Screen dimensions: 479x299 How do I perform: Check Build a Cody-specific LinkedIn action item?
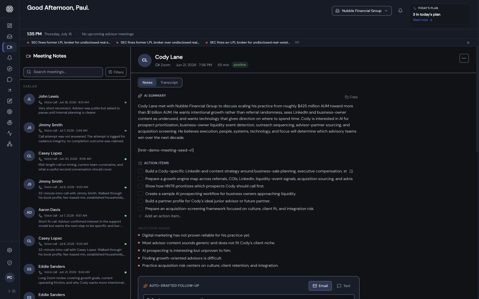coord(140,171)
